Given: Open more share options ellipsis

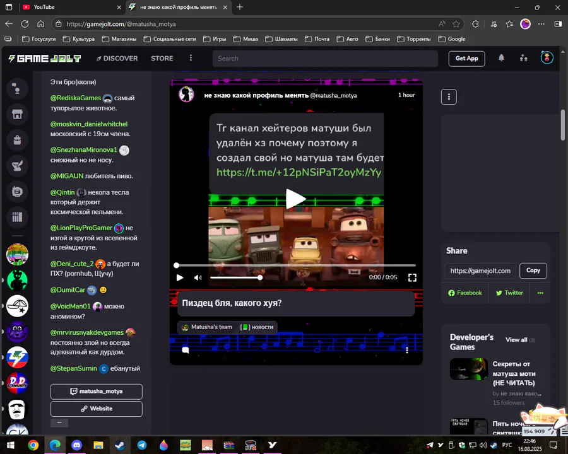Looking at the screenshot, I should pyautogui.click(x=540, y=293).
